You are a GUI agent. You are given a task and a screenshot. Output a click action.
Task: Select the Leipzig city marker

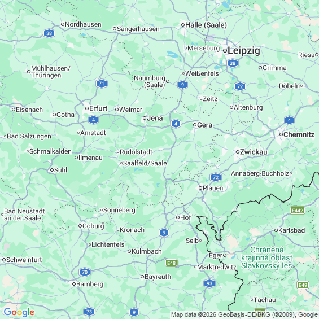coord(225,50)
